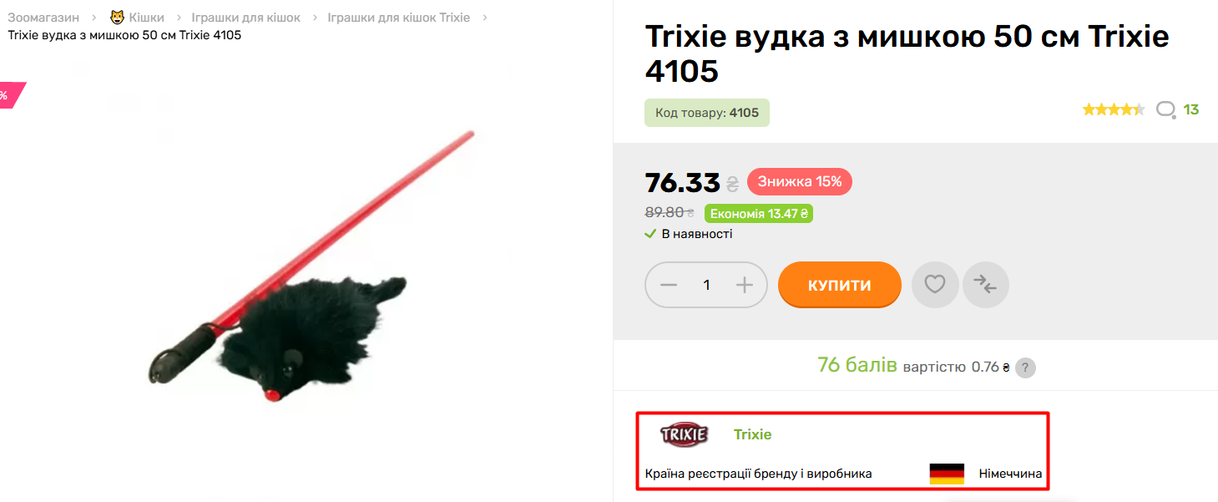Open reviews speech bubble icon
The height and width of the screenshot is (502, 1218).
1166,109
